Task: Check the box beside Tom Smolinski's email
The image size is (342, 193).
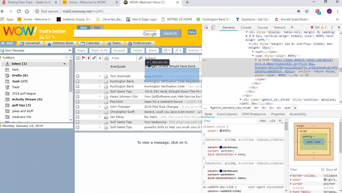Action: pos(77,76)
